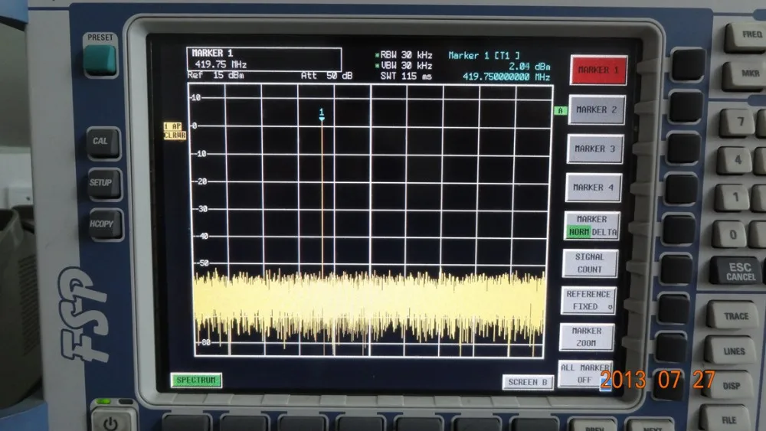766x431 pixels.
Task: Switch marker mode to DELTA
Action: point(605,232)
